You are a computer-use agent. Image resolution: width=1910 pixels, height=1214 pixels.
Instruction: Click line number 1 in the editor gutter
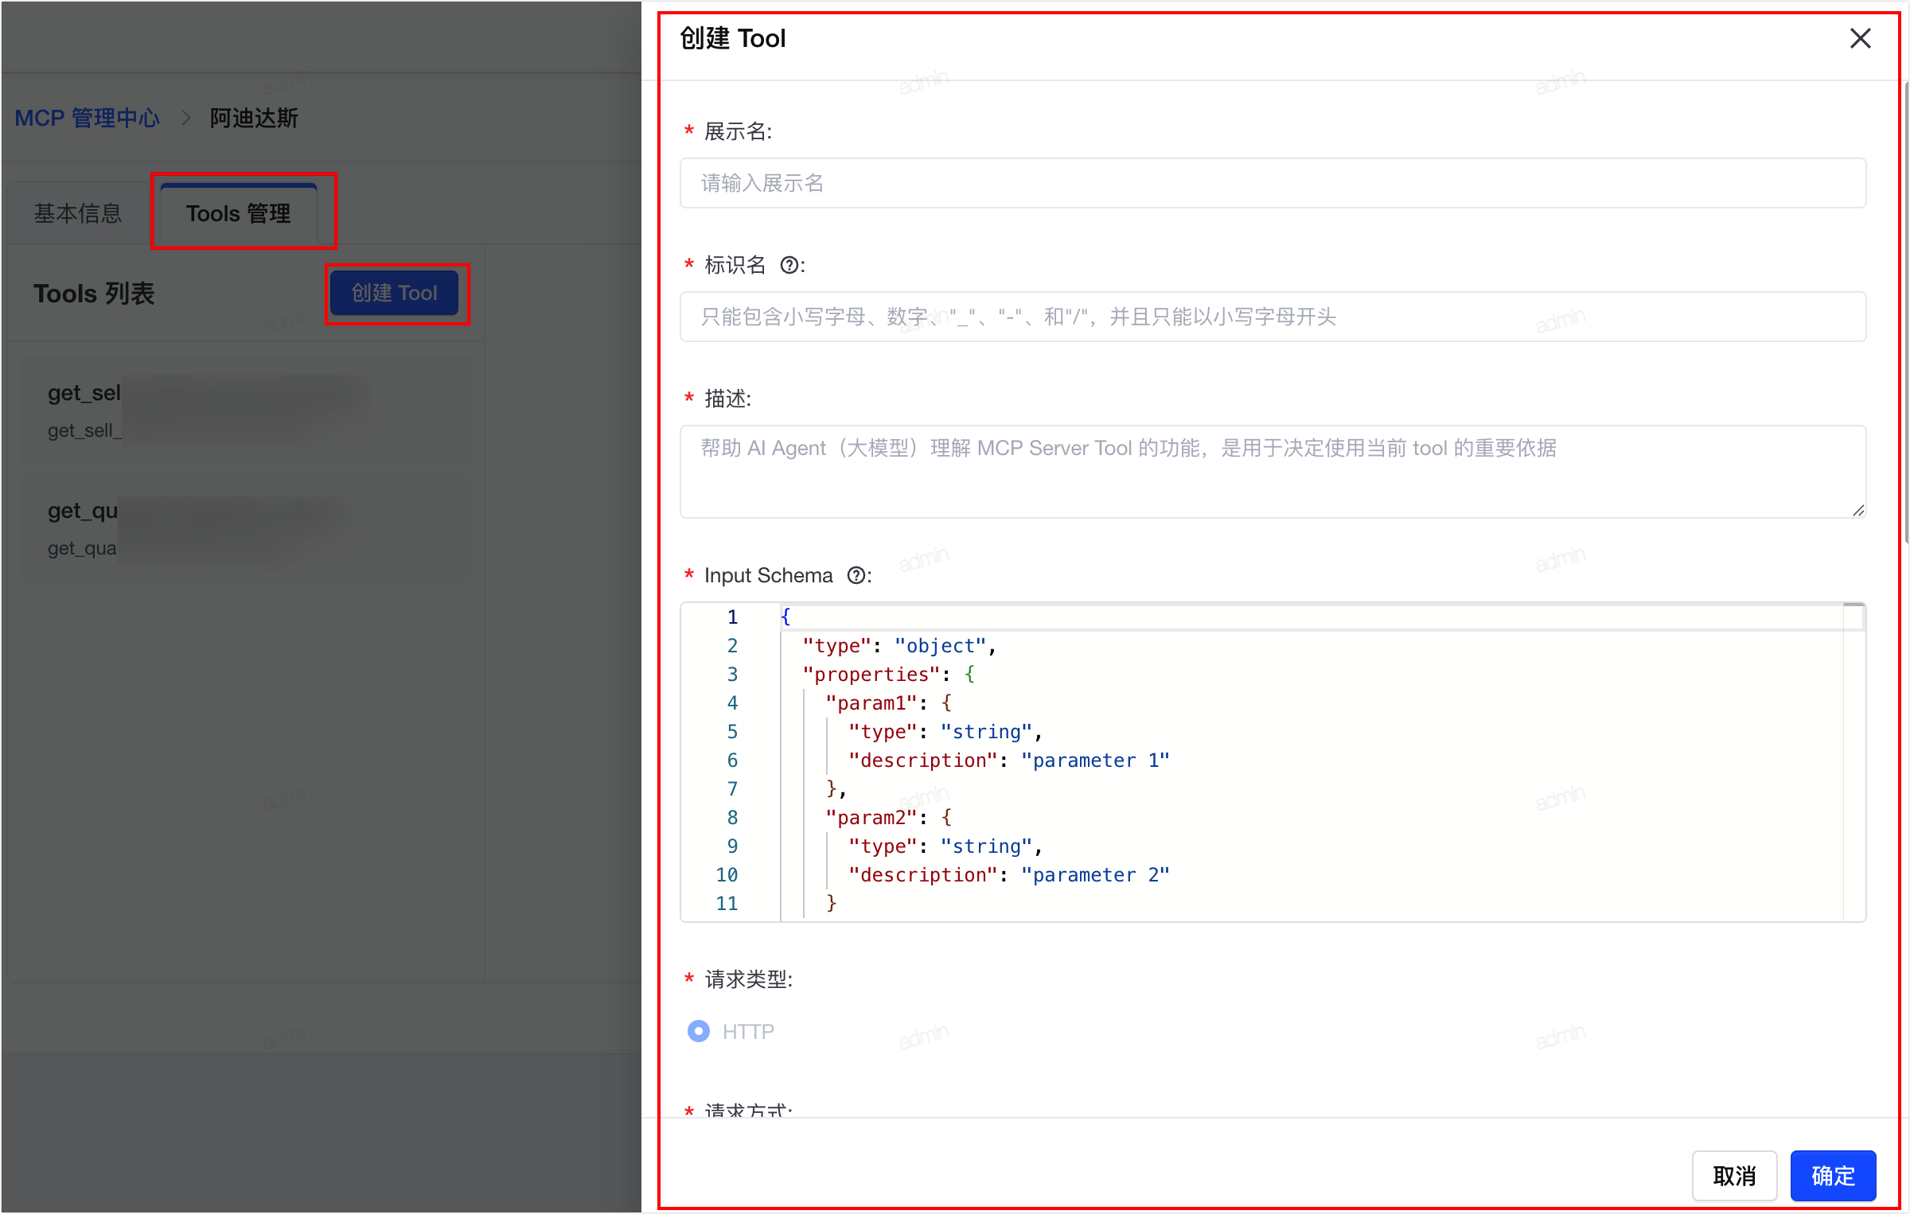[732, 617]
